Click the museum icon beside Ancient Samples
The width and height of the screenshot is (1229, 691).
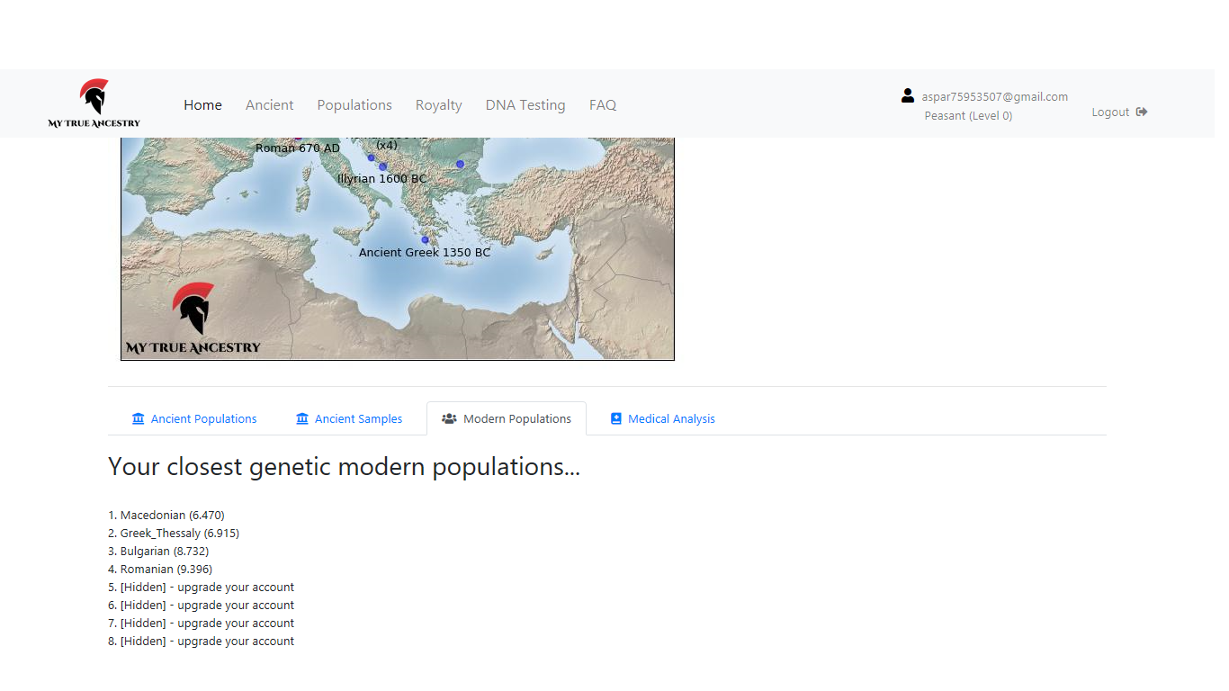302,418
